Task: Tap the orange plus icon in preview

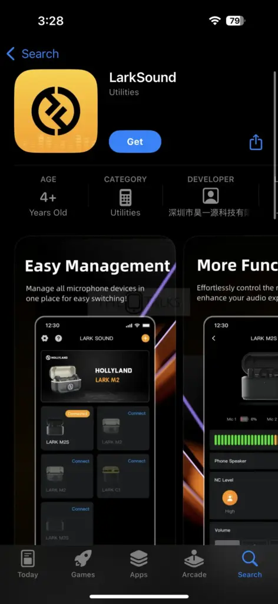Action: pos(145,338)
